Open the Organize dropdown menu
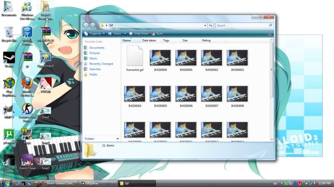Image resolution: width=334 pixels, height=187 pixels. tap(95, 33)
